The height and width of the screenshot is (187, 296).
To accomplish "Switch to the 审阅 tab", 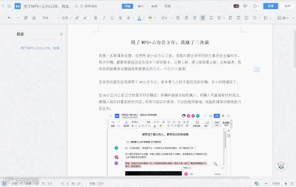I will click(154, 6).
